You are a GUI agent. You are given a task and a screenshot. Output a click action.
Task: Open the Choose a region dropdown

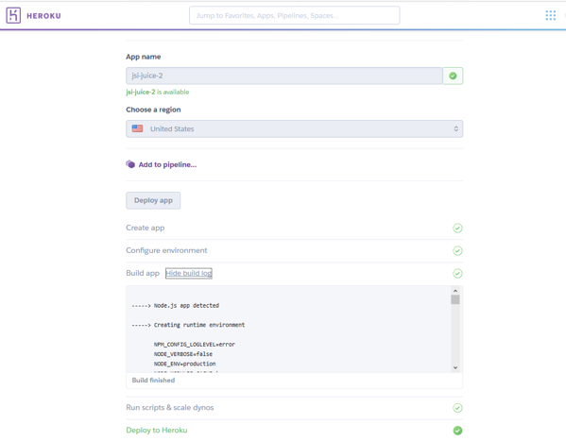pos(294,128)
